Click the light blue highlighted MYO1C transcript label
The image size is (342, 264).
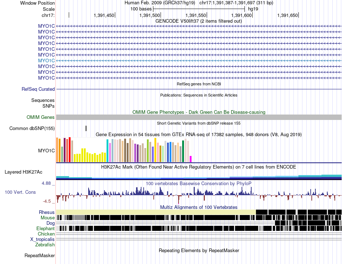coord(46,61)
